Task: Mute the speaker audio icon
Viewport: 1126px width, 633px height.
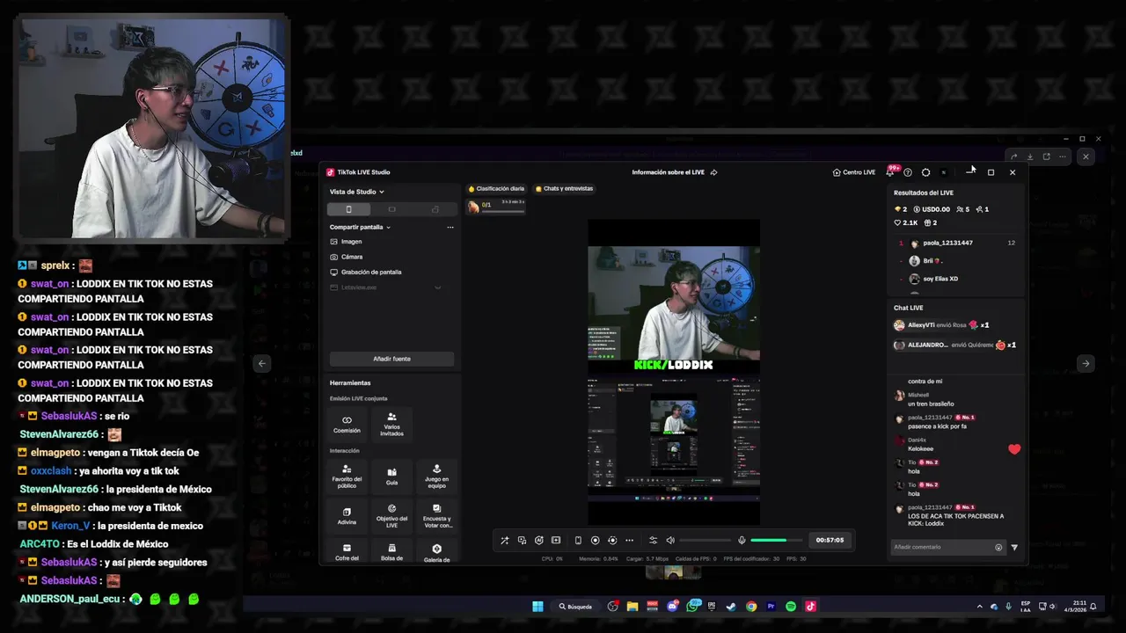Action: click(x=670, y=540)
